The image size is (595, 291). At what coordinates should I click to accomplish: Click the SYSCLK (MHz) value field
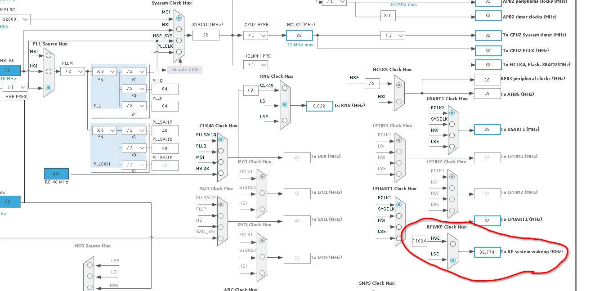pyautogui.click(x=206, y=35)
